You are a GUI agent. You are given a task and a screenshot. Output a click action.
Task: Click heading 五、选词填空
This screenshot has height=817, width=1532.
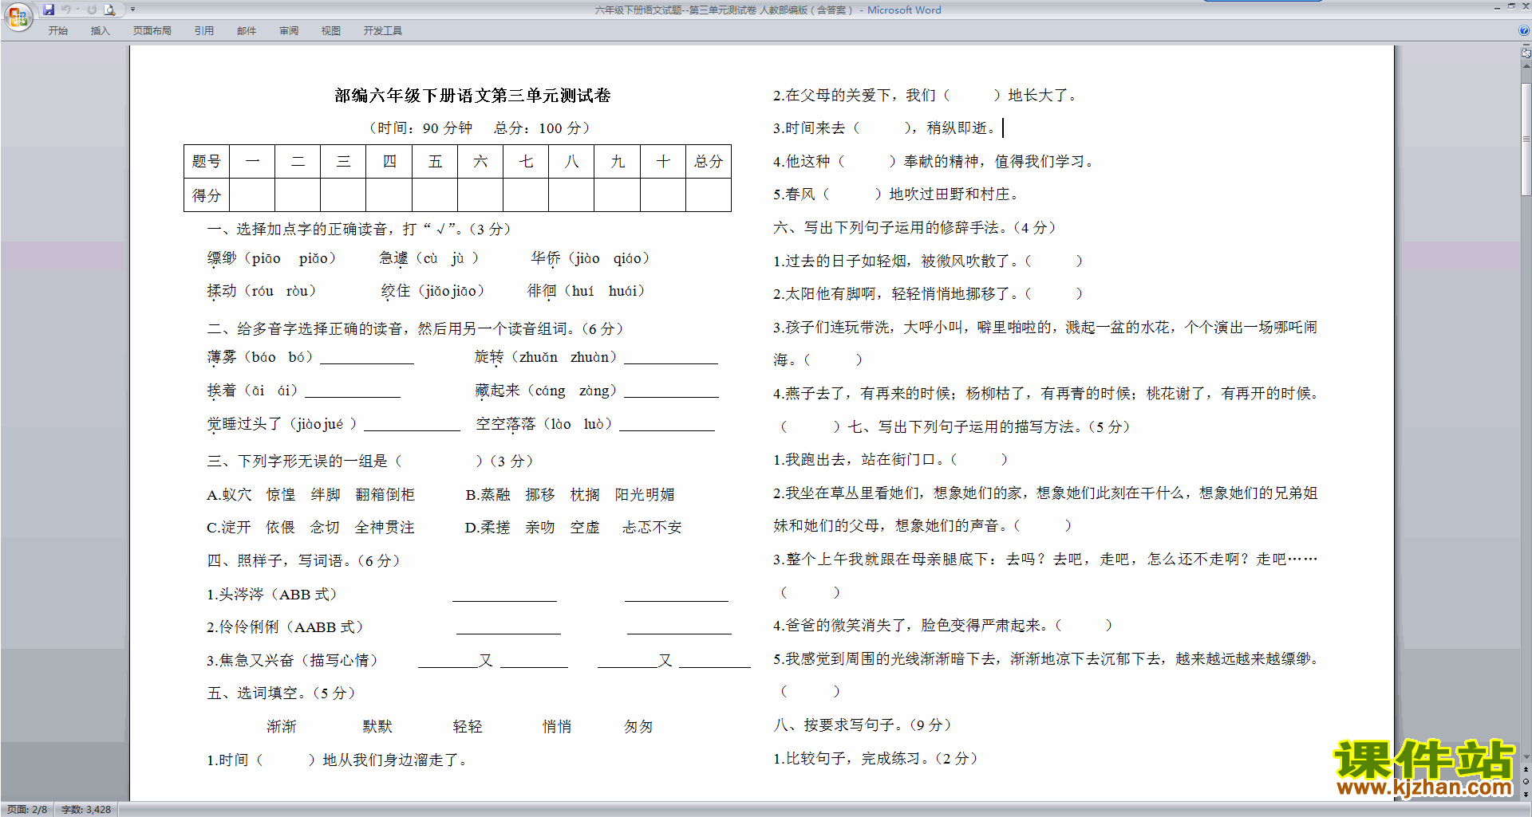[x=281, y=693]
